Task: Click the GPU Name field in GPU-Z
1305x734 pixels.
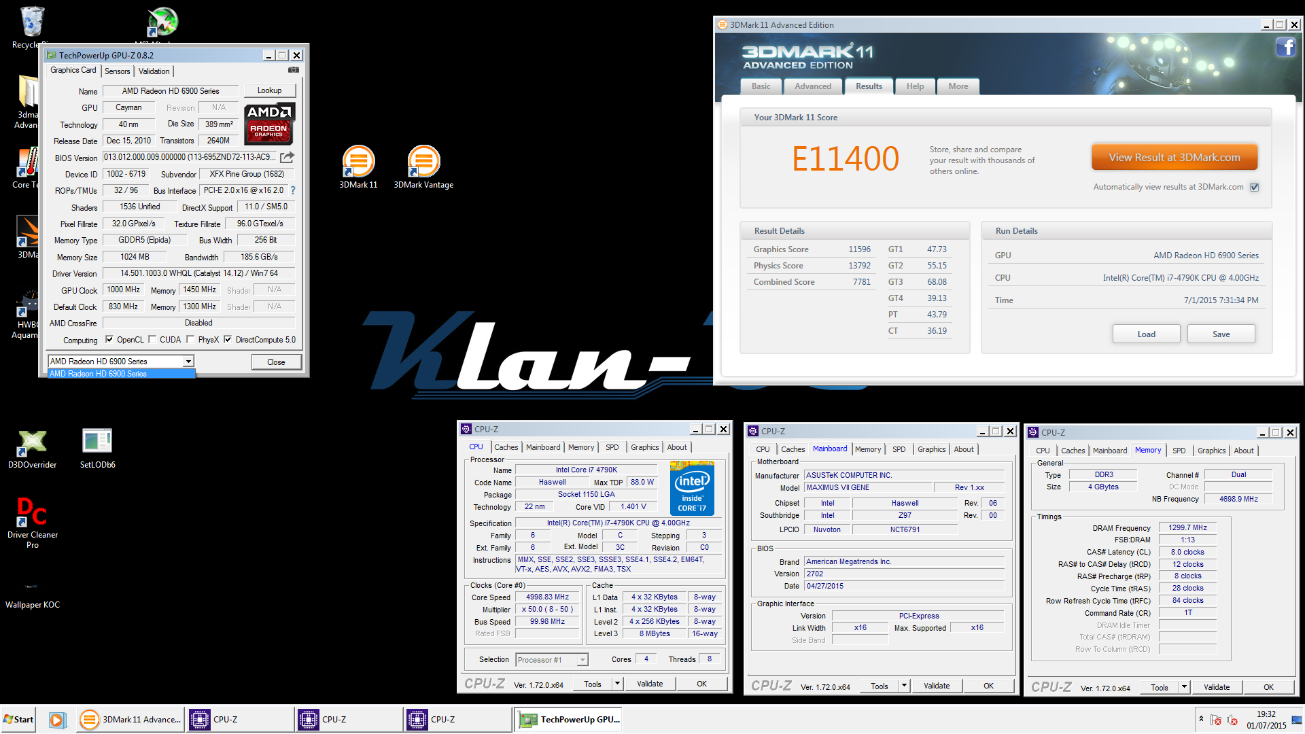Action: pyautogui.click(x=171, y=90)
